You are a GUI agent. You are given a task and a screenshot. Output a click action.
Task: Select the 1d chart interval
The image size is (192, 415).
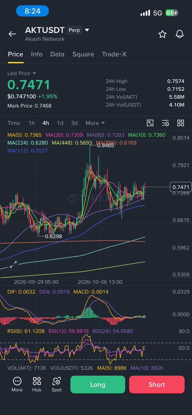point(60,123)
